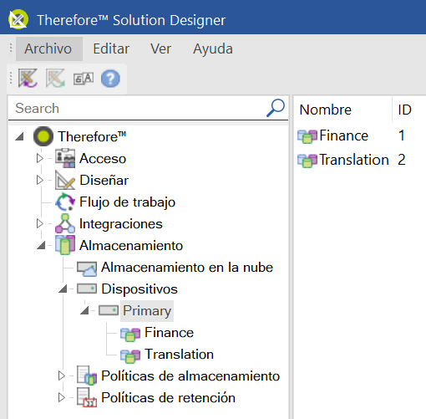The image size is (426, 419).
Task: Click the magnifying glass search icon
Action: [276, 108]
